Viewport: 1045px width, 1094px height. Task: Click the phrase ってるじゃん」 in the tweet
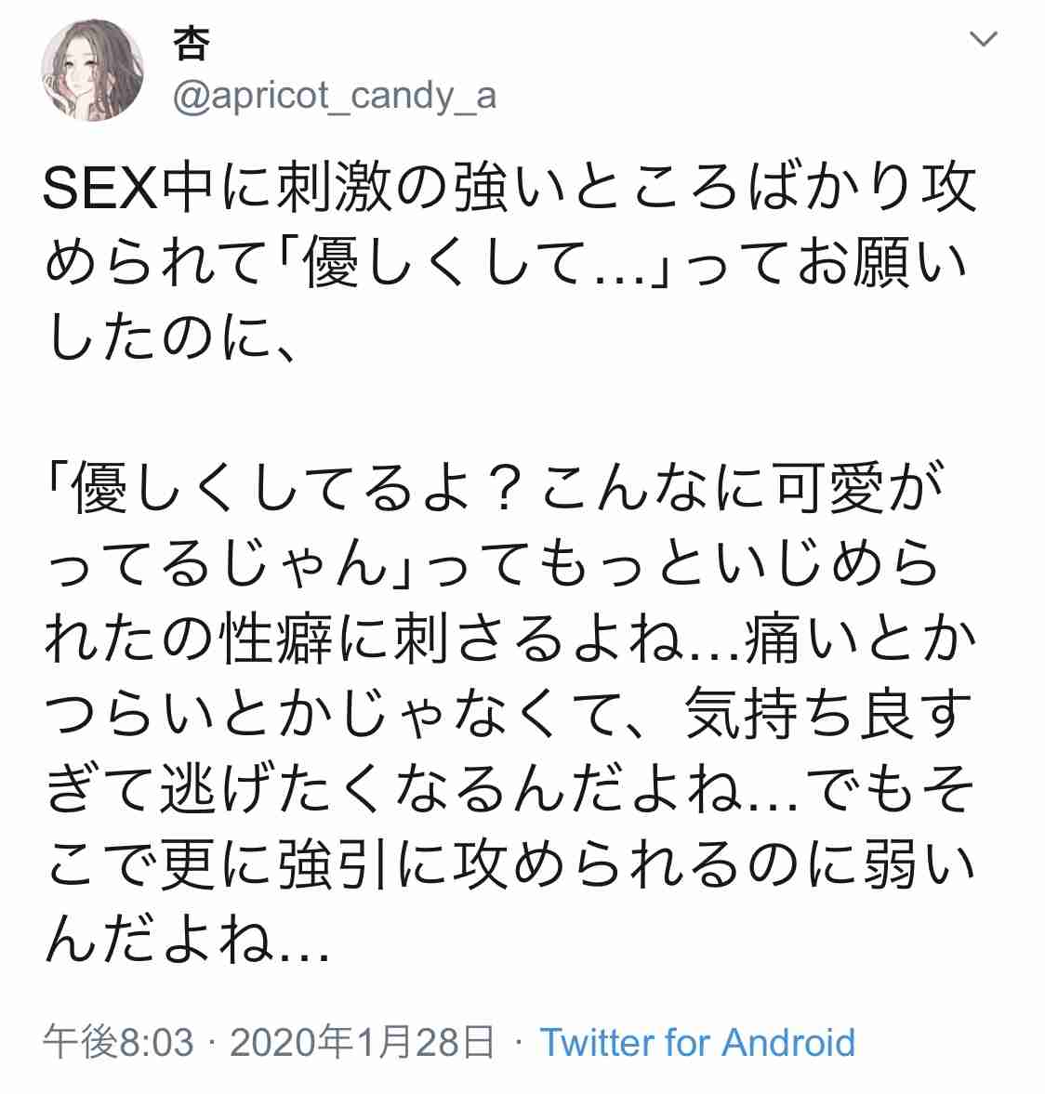(x=231, y=562)
